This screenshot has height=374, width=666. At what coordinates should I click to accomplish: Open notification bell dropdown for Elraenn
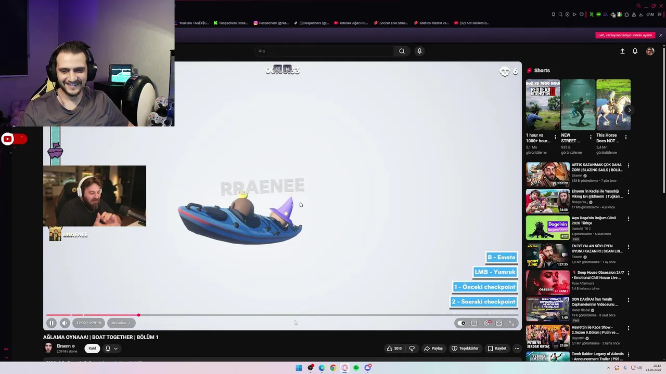111,349
